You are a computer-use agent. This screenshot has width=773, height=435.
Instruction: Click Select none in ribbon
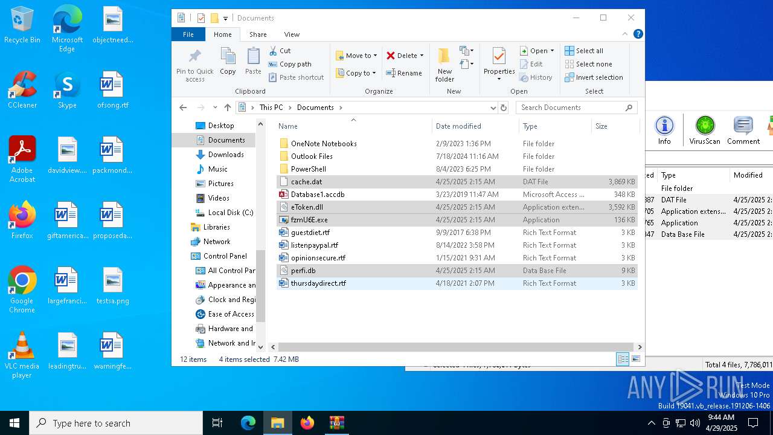pyautogui.click(x=588, y=64)
